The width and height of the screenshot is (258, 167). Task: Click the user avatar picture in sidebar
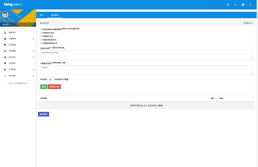(x=5, y=14)
